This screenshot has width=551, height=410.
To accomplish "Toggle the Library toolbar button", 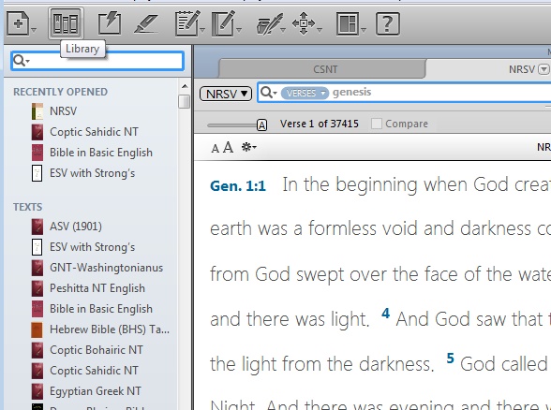I will (x=66, y=23).
